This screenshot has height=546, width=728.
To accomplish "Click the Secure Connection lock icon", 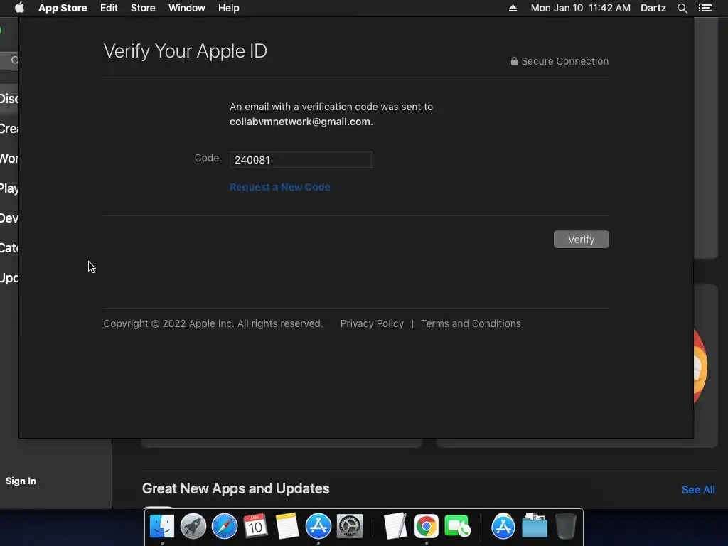I will point(514,61).
